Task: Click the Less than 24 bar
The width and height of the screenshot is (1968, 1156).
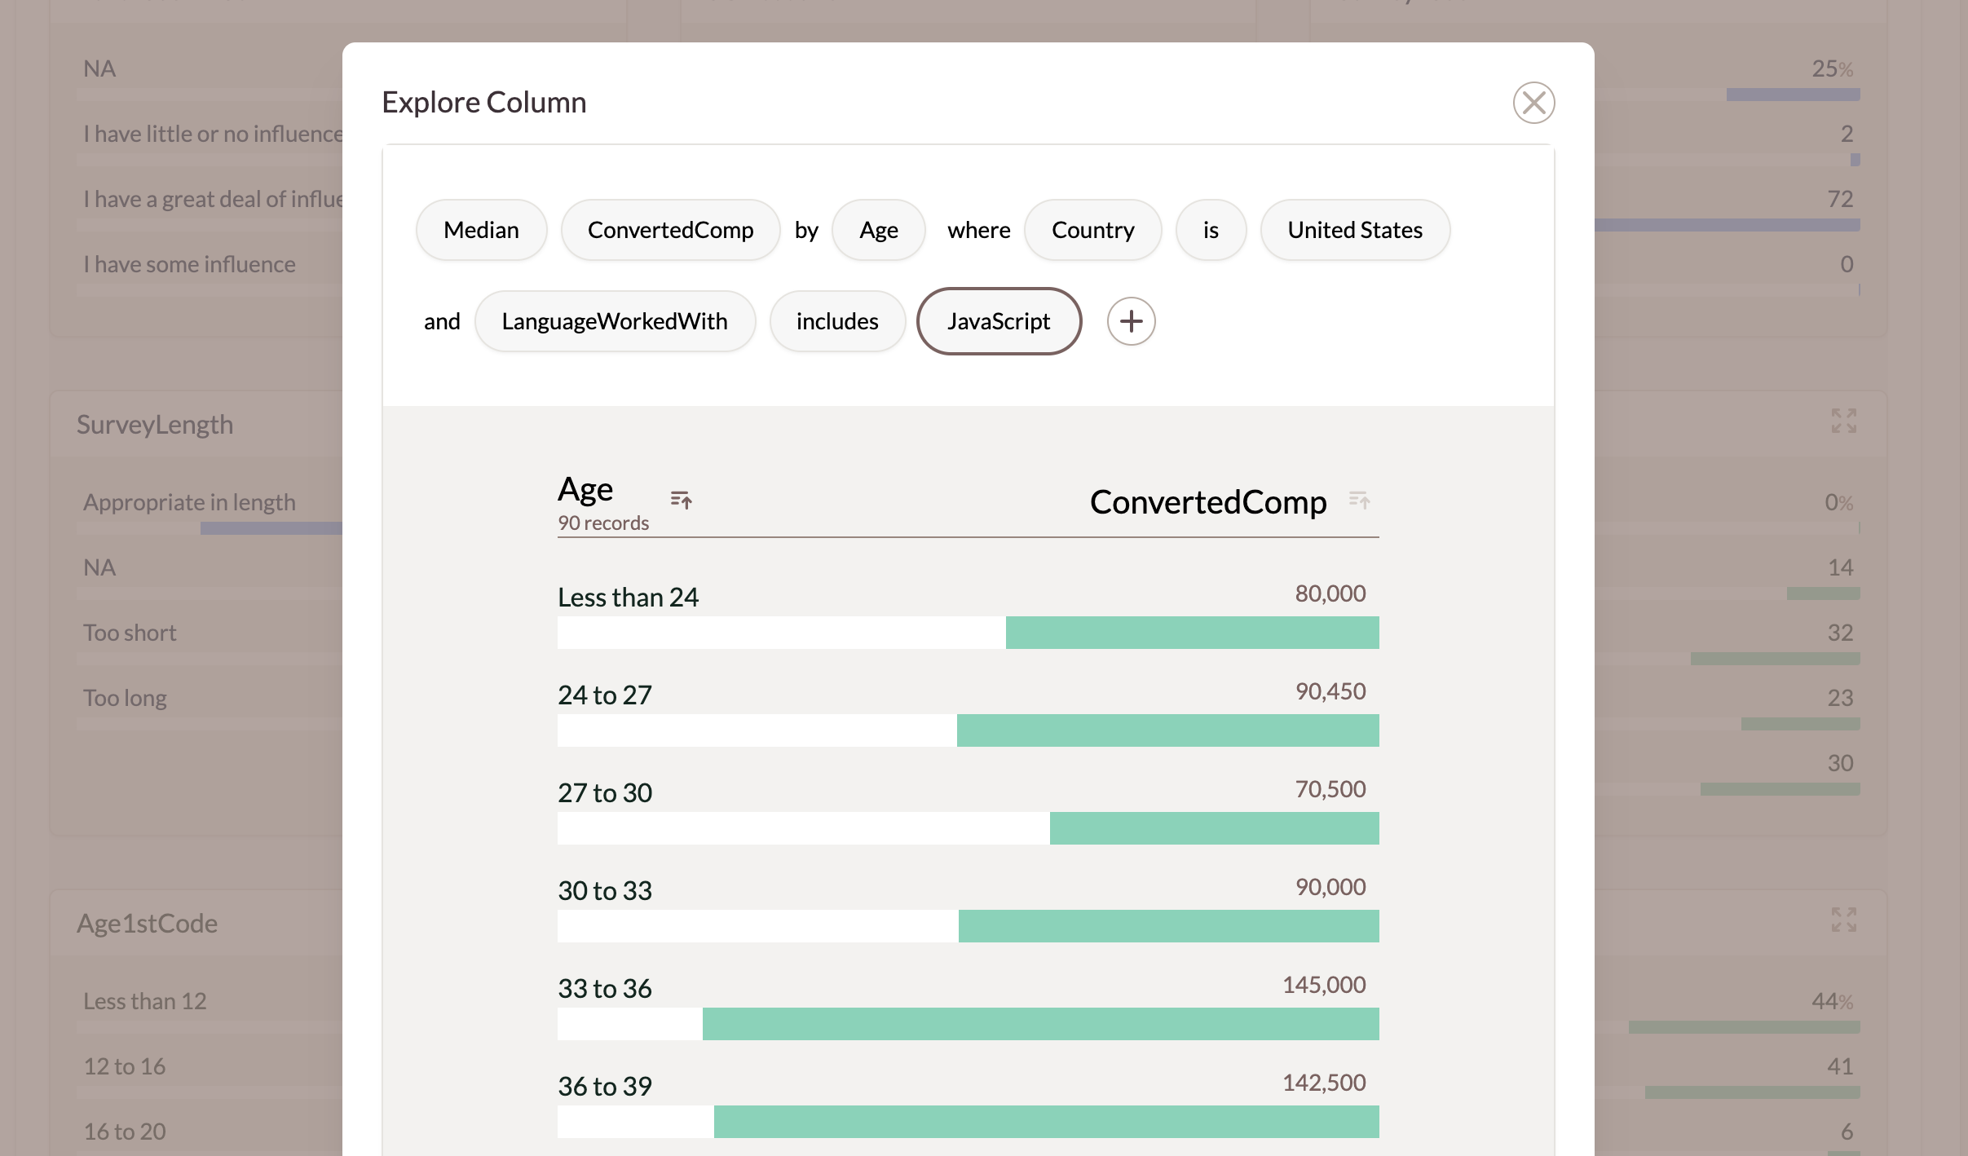Action: (x=1192, y=633)
